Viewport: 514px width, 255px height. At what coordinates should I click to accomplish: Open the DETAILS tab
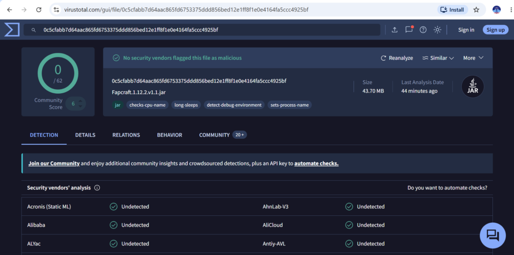click(x=85, y=135)
